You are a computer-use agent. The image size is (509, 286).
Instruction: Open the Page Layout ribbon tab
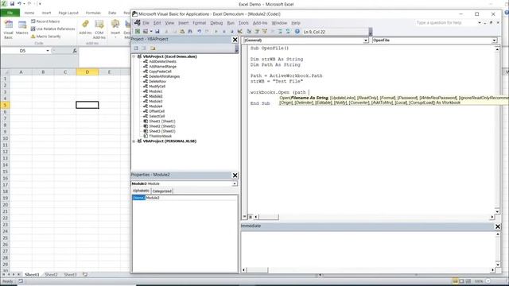[x=68, y=13]
